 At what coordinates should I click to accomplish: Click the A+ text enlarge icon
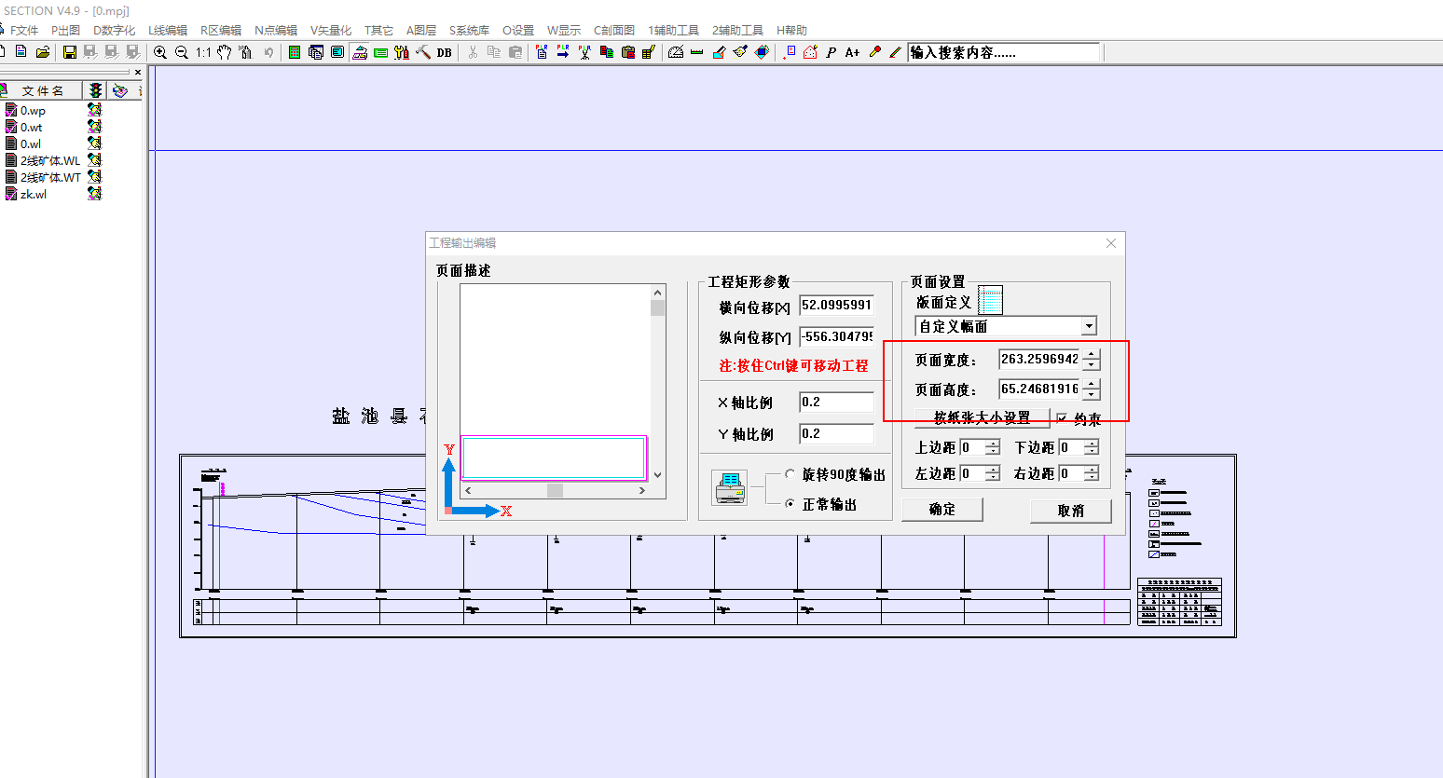click(853, 52)
